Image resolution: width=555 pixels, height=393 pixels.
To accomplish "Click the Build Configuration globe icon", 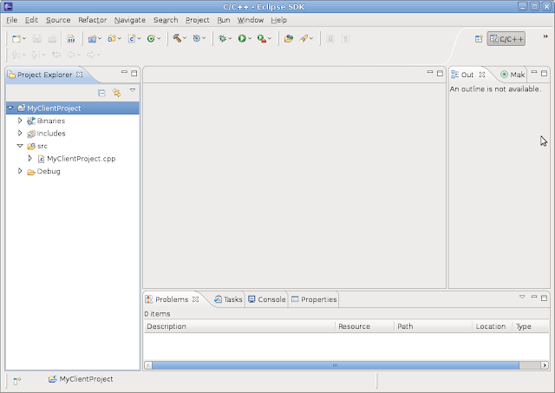I will pyautogui.click(x=197, y=38).
